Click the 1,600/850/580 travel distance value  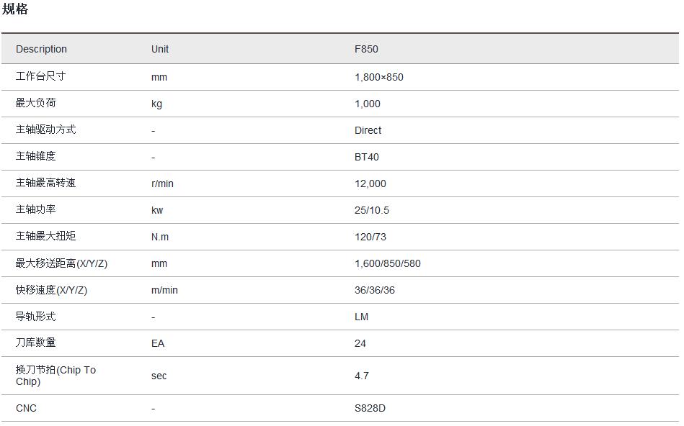point(387,263)
